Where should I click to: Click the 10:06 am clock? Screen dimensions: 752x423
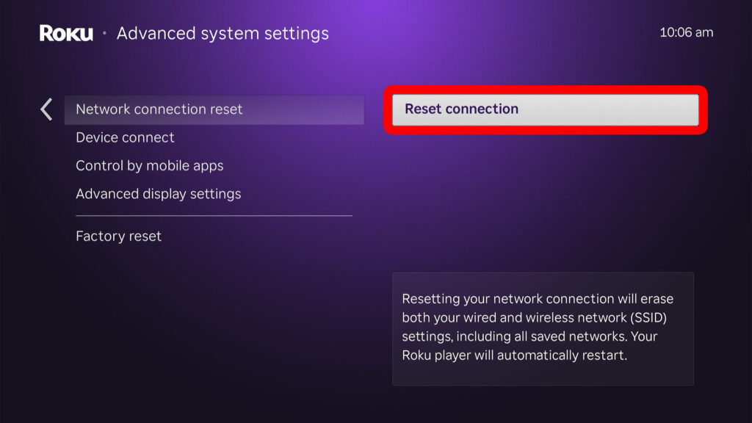686,32
